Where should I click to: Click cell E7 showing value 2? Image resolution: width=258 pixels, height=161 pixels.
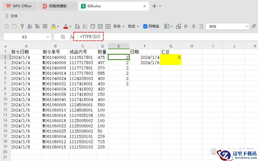tap(119, 84)
